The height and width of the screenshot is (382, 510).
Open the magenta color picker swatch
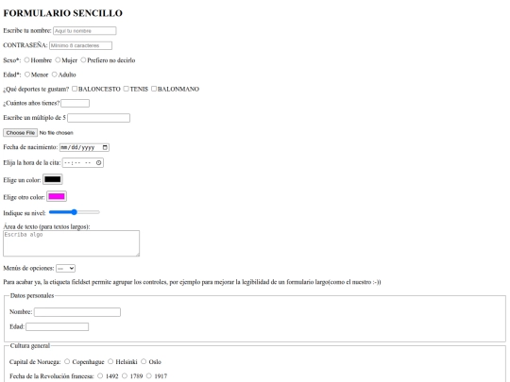[57, 196]
